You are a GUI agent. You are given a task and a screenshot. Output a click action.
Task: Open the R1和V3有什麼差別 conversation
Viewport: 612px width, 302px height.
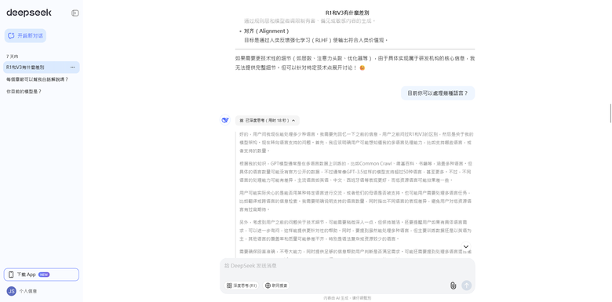coord(42,67)
